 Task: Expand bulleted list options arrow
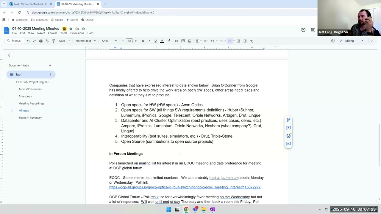click(225, 41)
